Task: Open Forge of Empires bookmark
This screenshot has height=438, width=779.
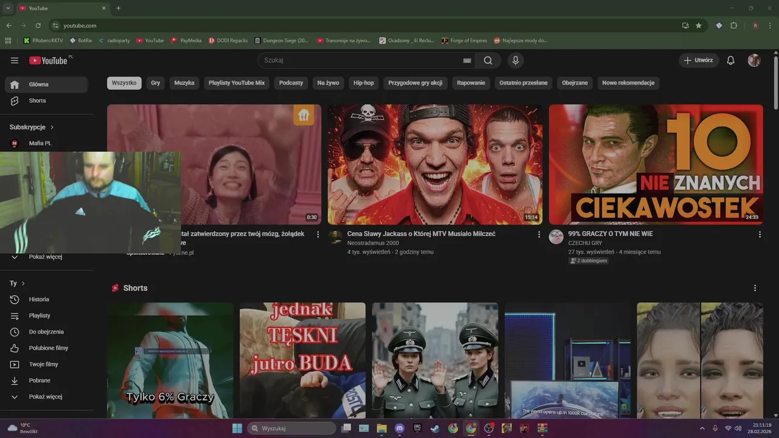Action: tap(465, 40)
